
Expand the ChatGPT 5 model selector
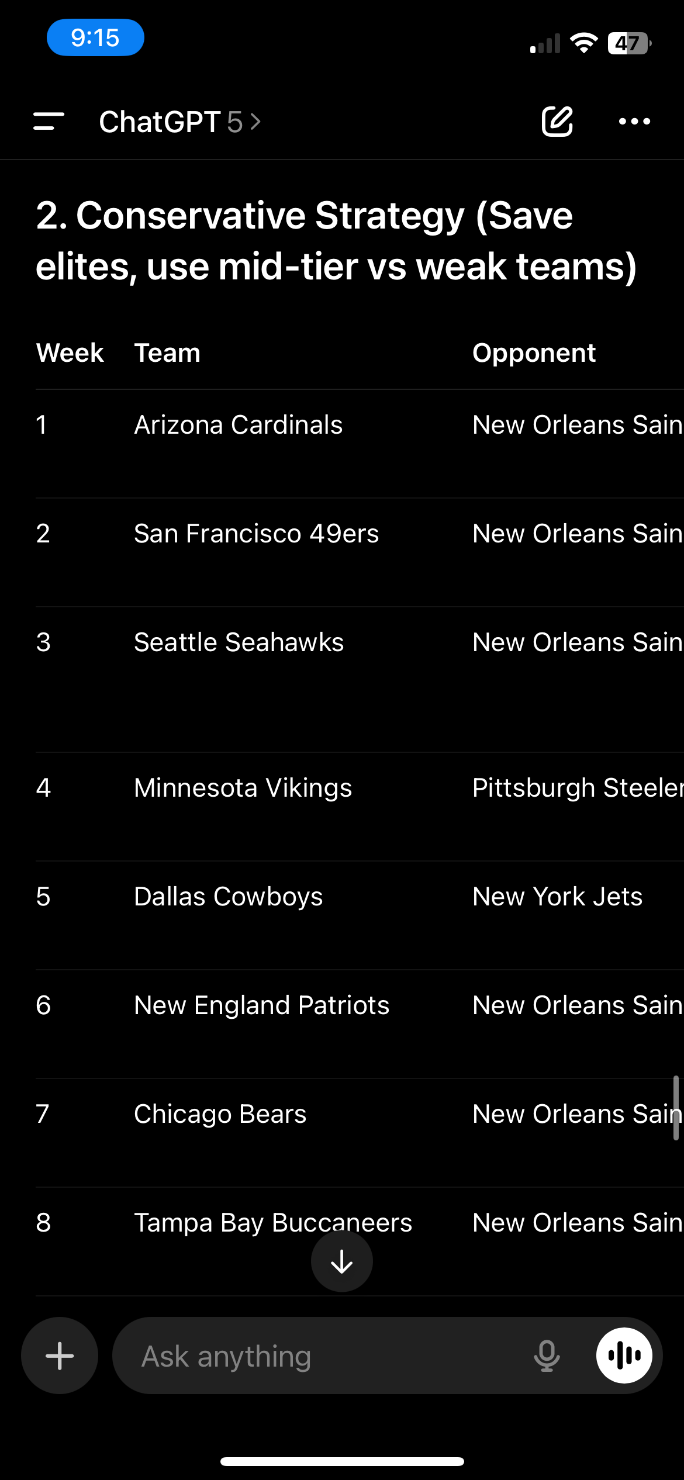coord(180,122)
